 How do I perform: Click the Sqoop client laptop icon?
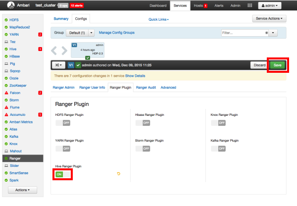[x=6, y=71]
